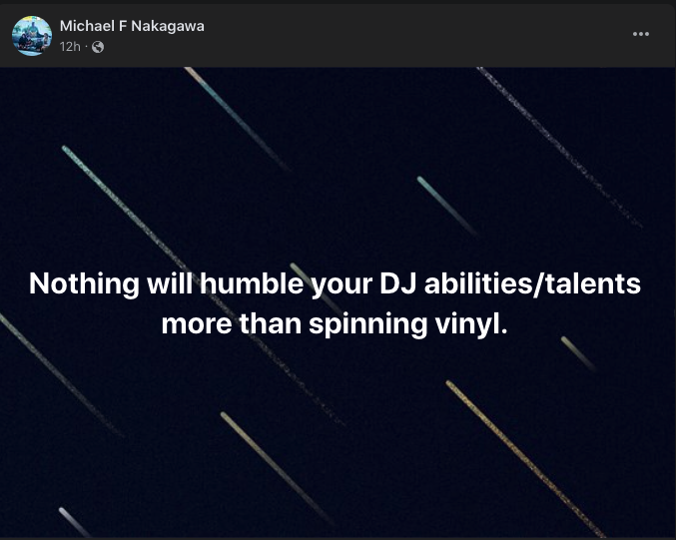Click the text line 'more than spinning vinyl.'

point(335,324)
